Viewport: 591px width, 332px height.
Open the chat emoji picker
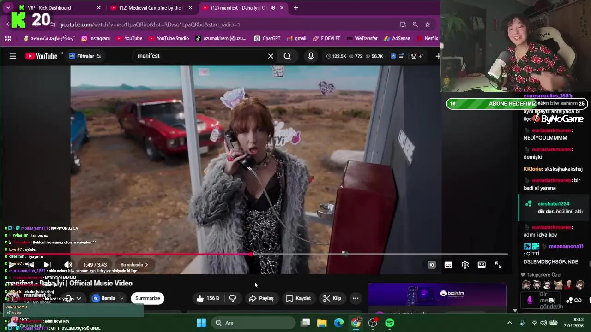551,300
